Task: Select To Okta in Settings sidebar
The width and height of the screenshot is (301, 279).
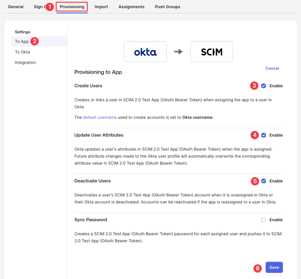Action: [22, 52]
